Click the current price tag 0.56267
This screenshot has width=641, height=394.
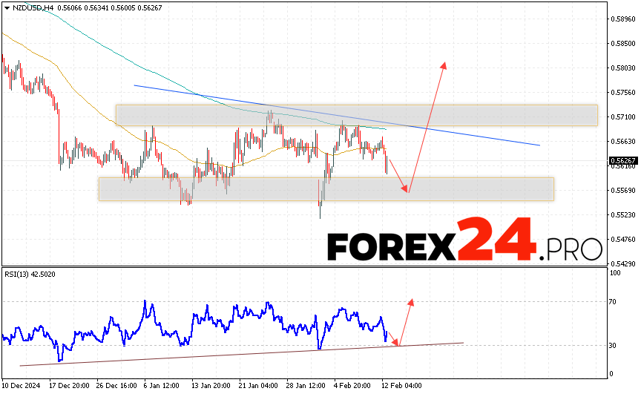click(621, 160)
